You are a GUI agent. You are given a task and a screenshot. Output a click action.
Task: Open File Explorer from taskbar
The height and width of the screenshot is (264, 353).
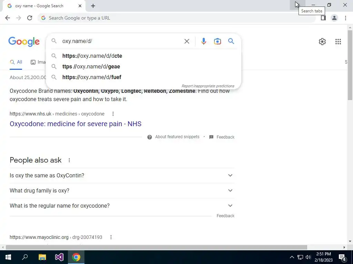tap(42, 257)
